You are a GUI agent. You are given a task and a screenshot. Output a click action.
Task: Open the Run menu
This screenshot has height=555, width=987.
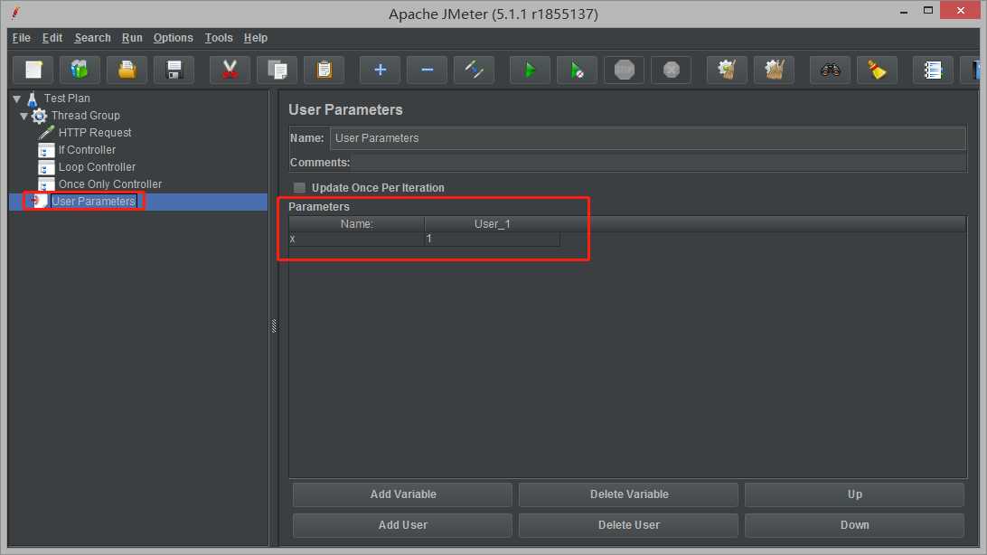click(x=132, y=38)
